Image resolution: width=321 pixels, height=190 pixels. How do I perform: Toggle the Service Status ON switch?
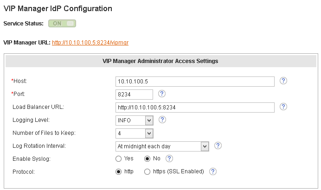point(62,23)
